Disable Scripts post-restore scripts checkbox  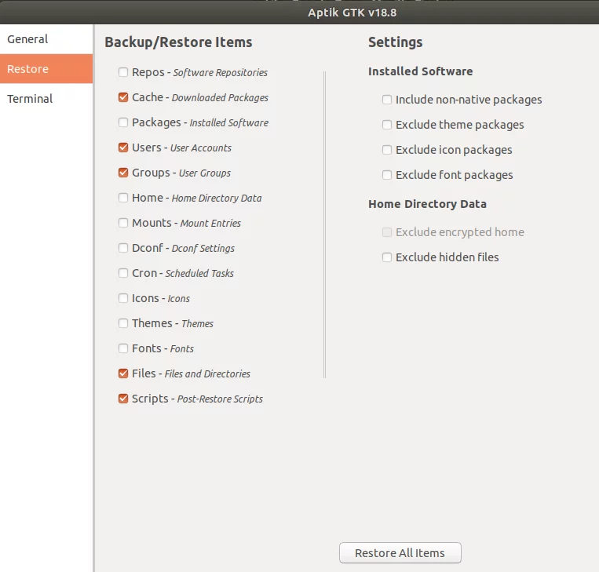coord(123,399)
